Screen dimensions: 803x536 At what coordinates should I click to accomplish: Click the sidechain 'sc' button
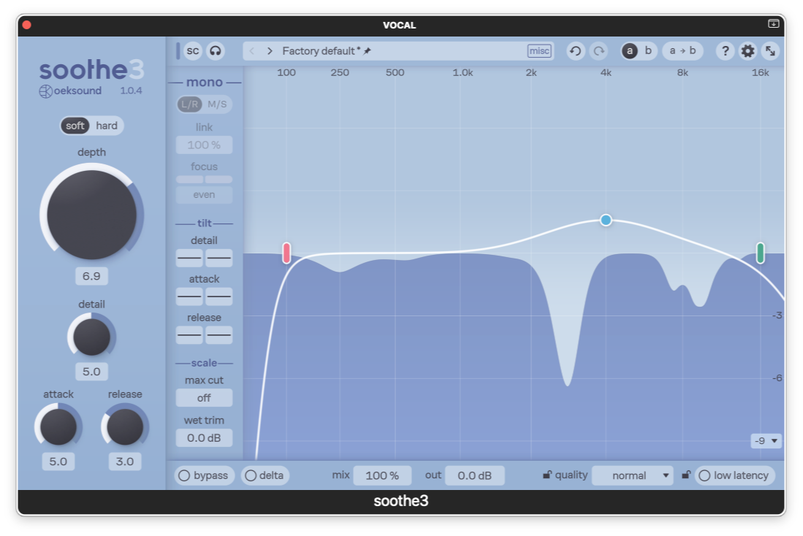[193, 50]
